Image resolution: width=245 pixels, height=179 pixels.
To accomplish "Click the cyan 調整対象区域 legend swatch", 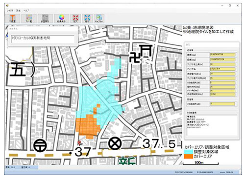I will click(x=188, y=152).
